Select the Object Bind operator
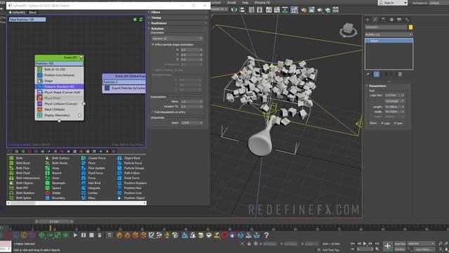449x253 pixels. (x=129, y=158)
